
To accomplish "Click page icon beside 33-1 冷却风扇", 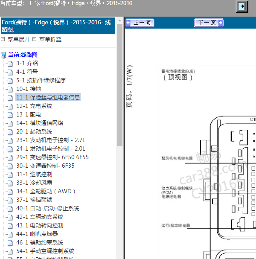I will click(10, 183).
